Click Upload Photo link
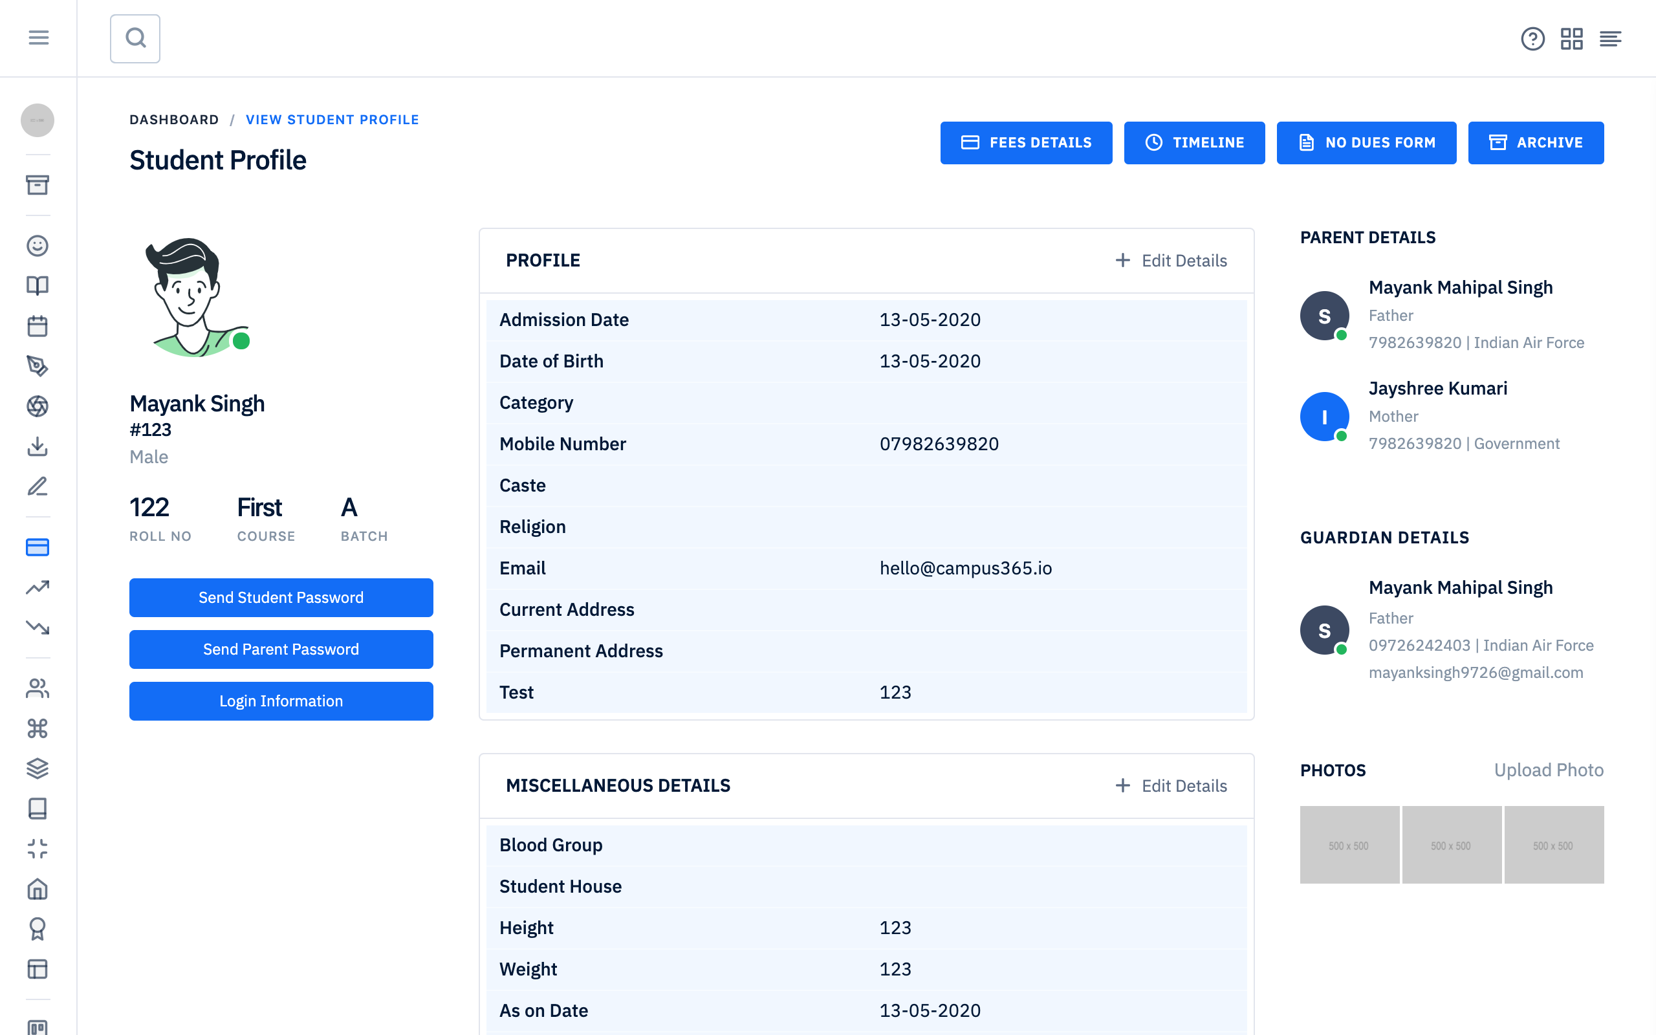The height and width of the screenshot is (1035, 1656). 1548,770
